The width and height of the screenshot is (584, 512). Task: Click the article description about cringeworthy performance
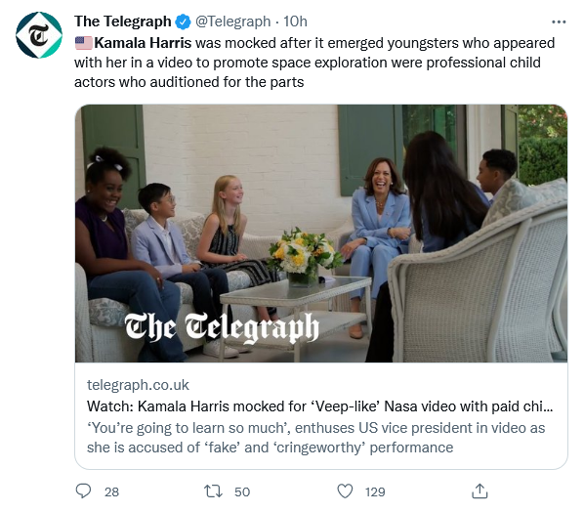click(x=315, y=438)
